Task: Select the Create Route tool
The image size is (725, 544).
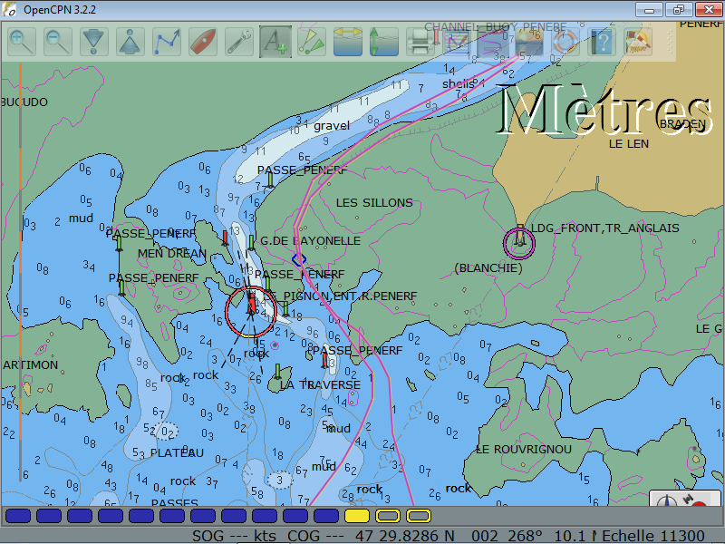Action: pyautogui.click(x=167, y=42)
